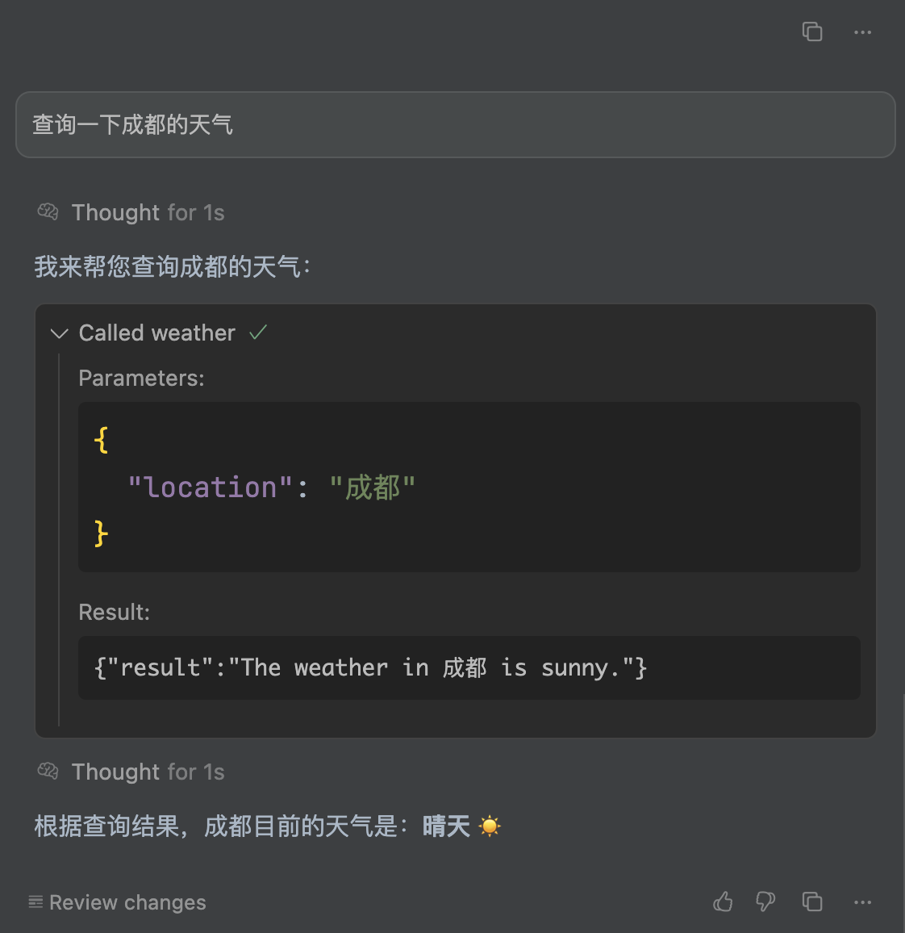Click the Review changes button
The height and width of the screenshot is (933, 905).
coord(116,902)
